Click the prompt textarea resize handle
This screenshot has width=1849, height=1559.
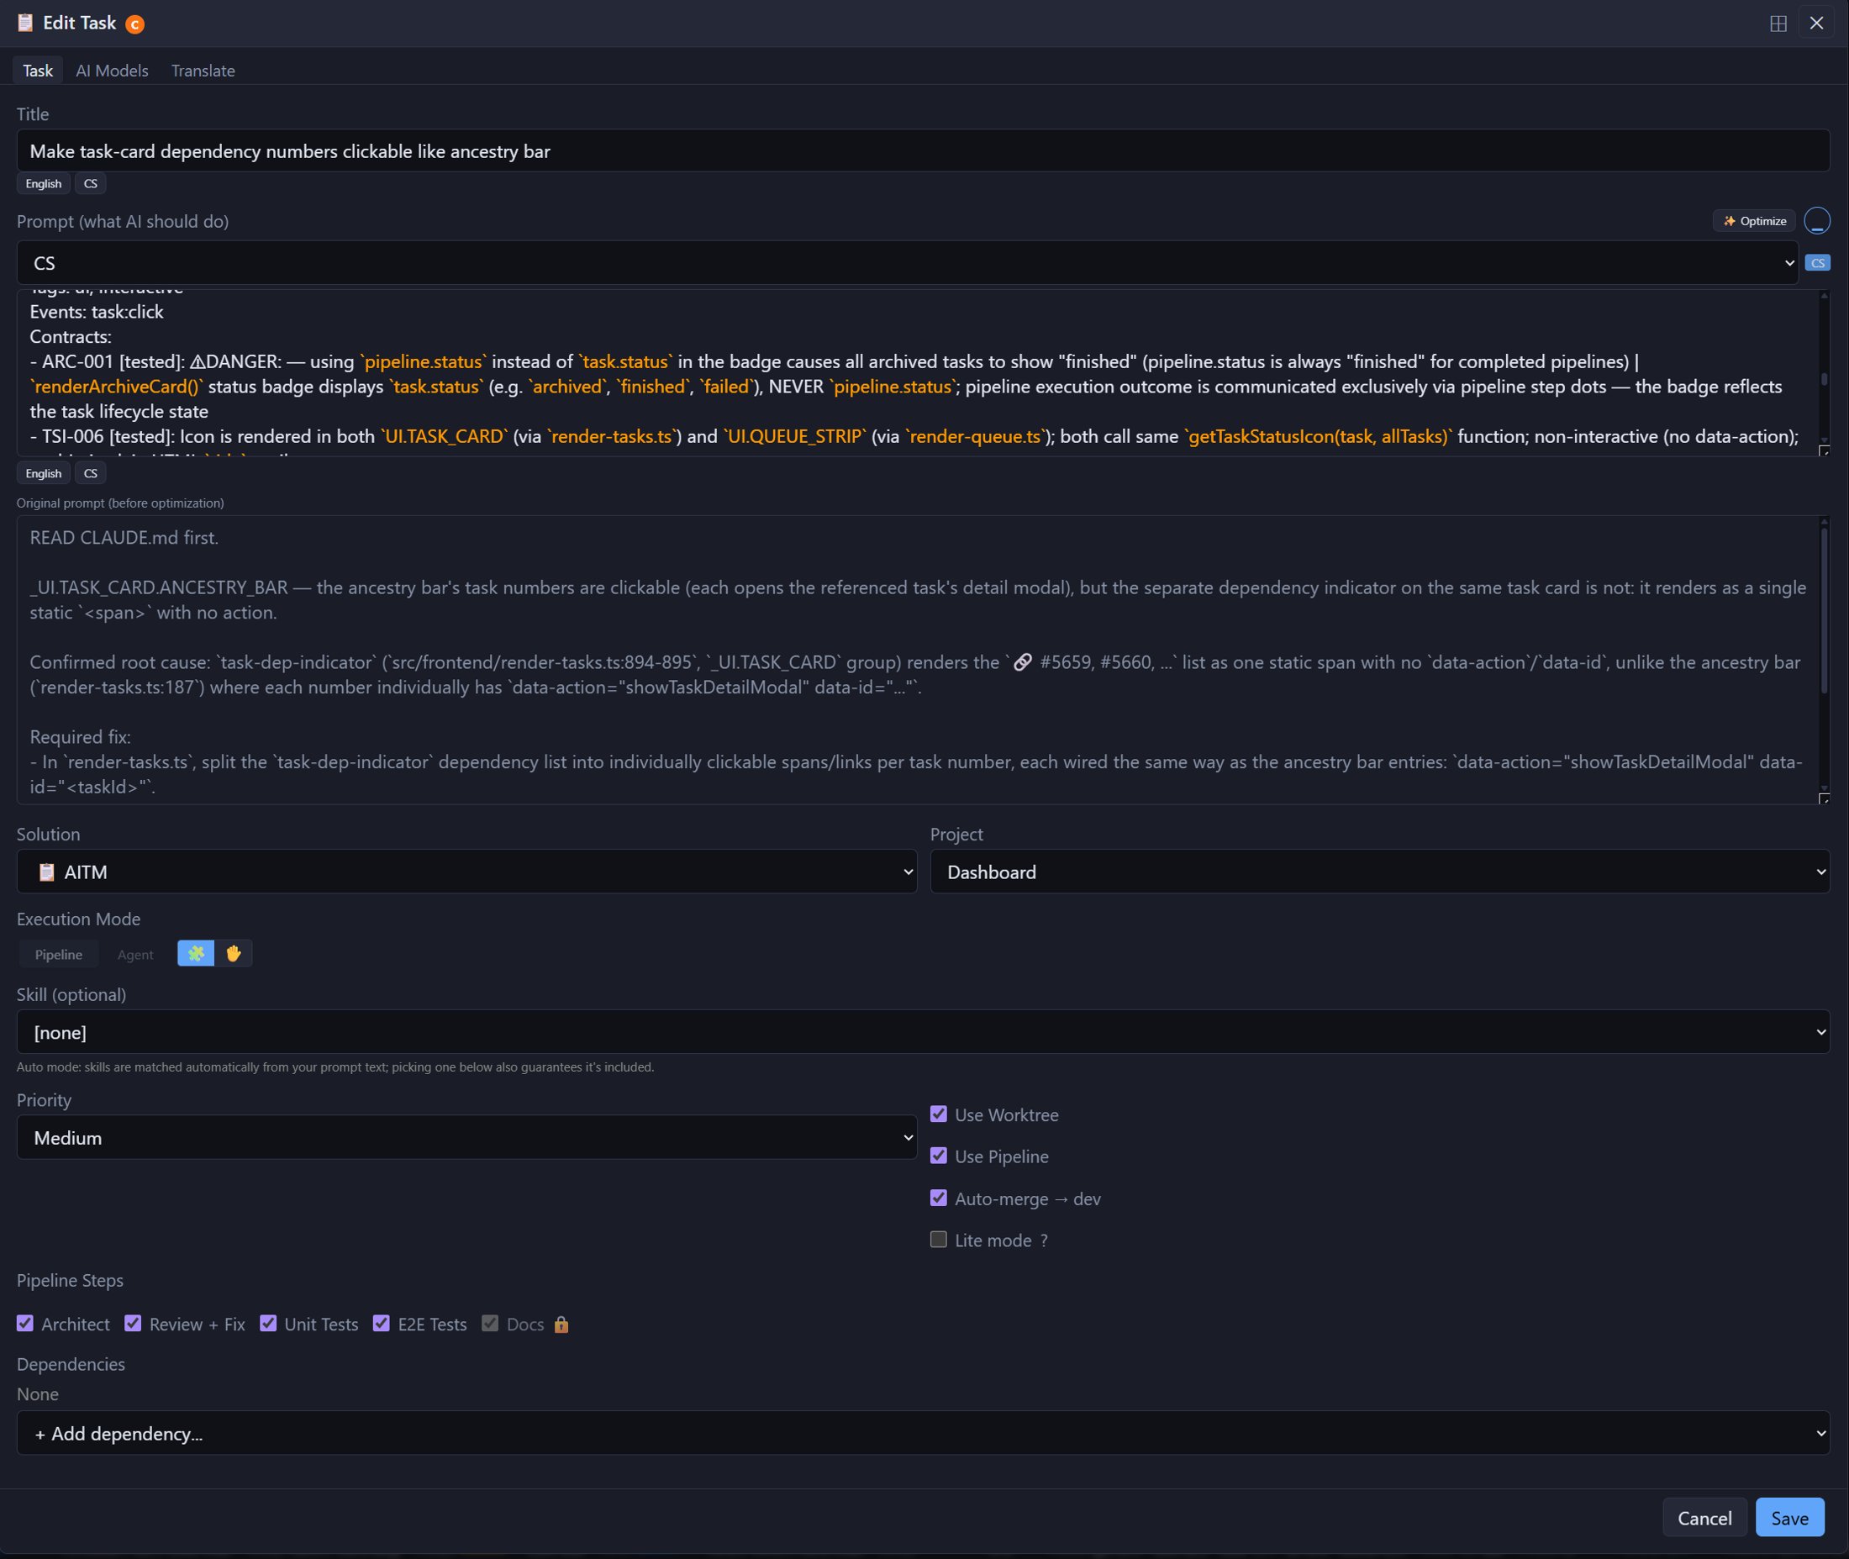tap(1824, 450)
